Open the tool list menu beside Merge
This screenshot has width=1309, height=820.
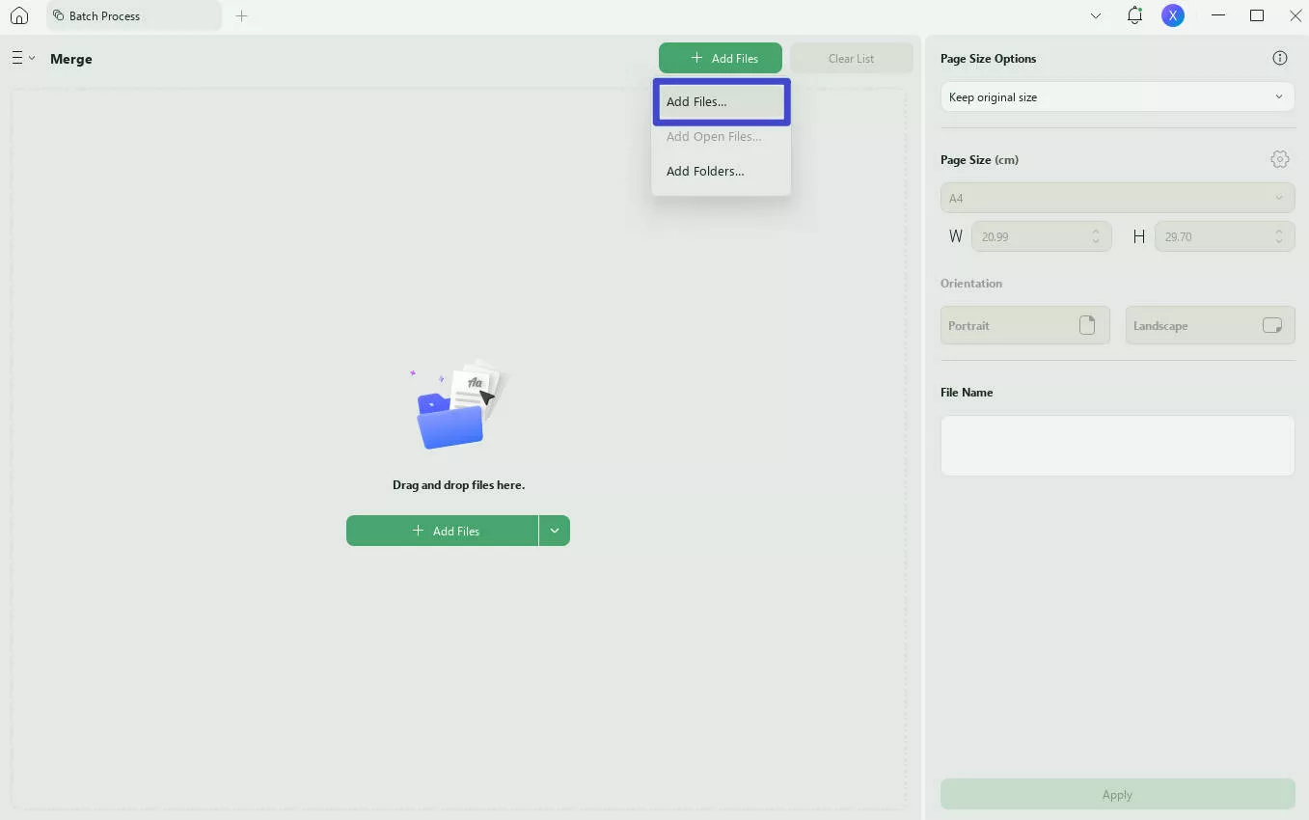point(23,58)
